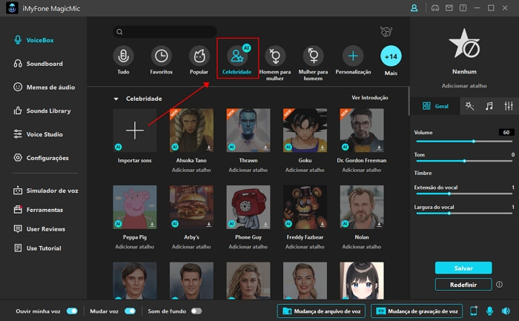Open User Reviews page
Screen dimensions: 519x321
click(x=39, y=229)
